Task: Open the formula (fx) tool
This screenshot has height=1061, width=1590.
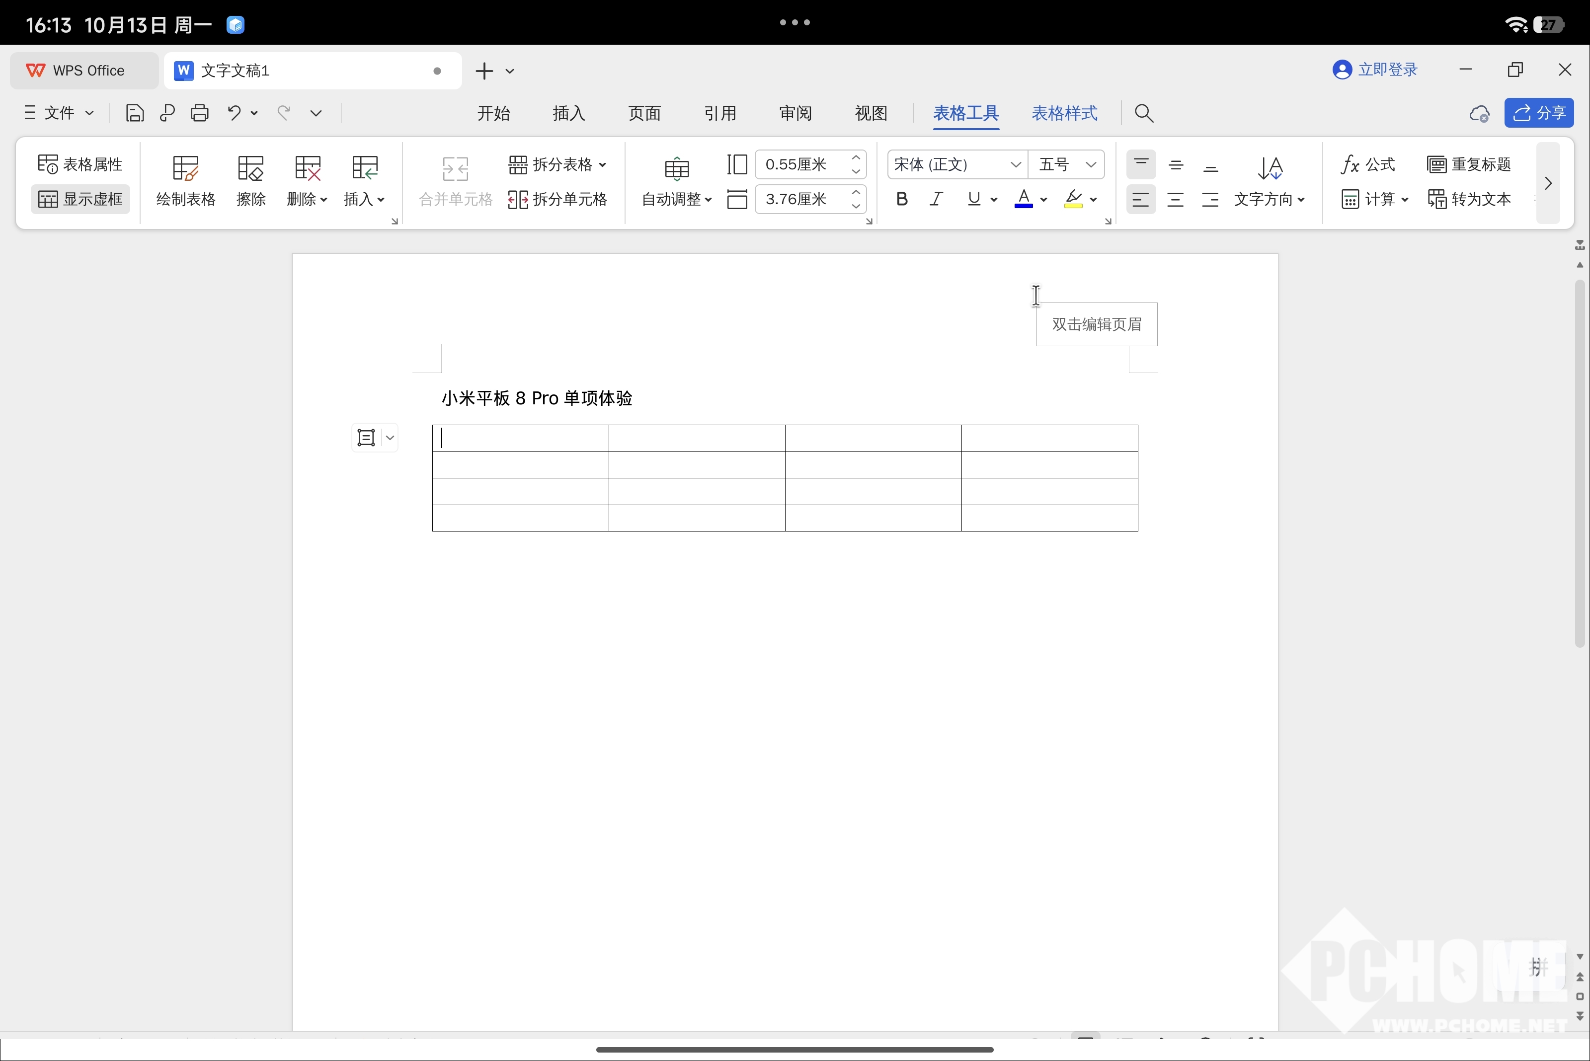Action: [1367, 164]
